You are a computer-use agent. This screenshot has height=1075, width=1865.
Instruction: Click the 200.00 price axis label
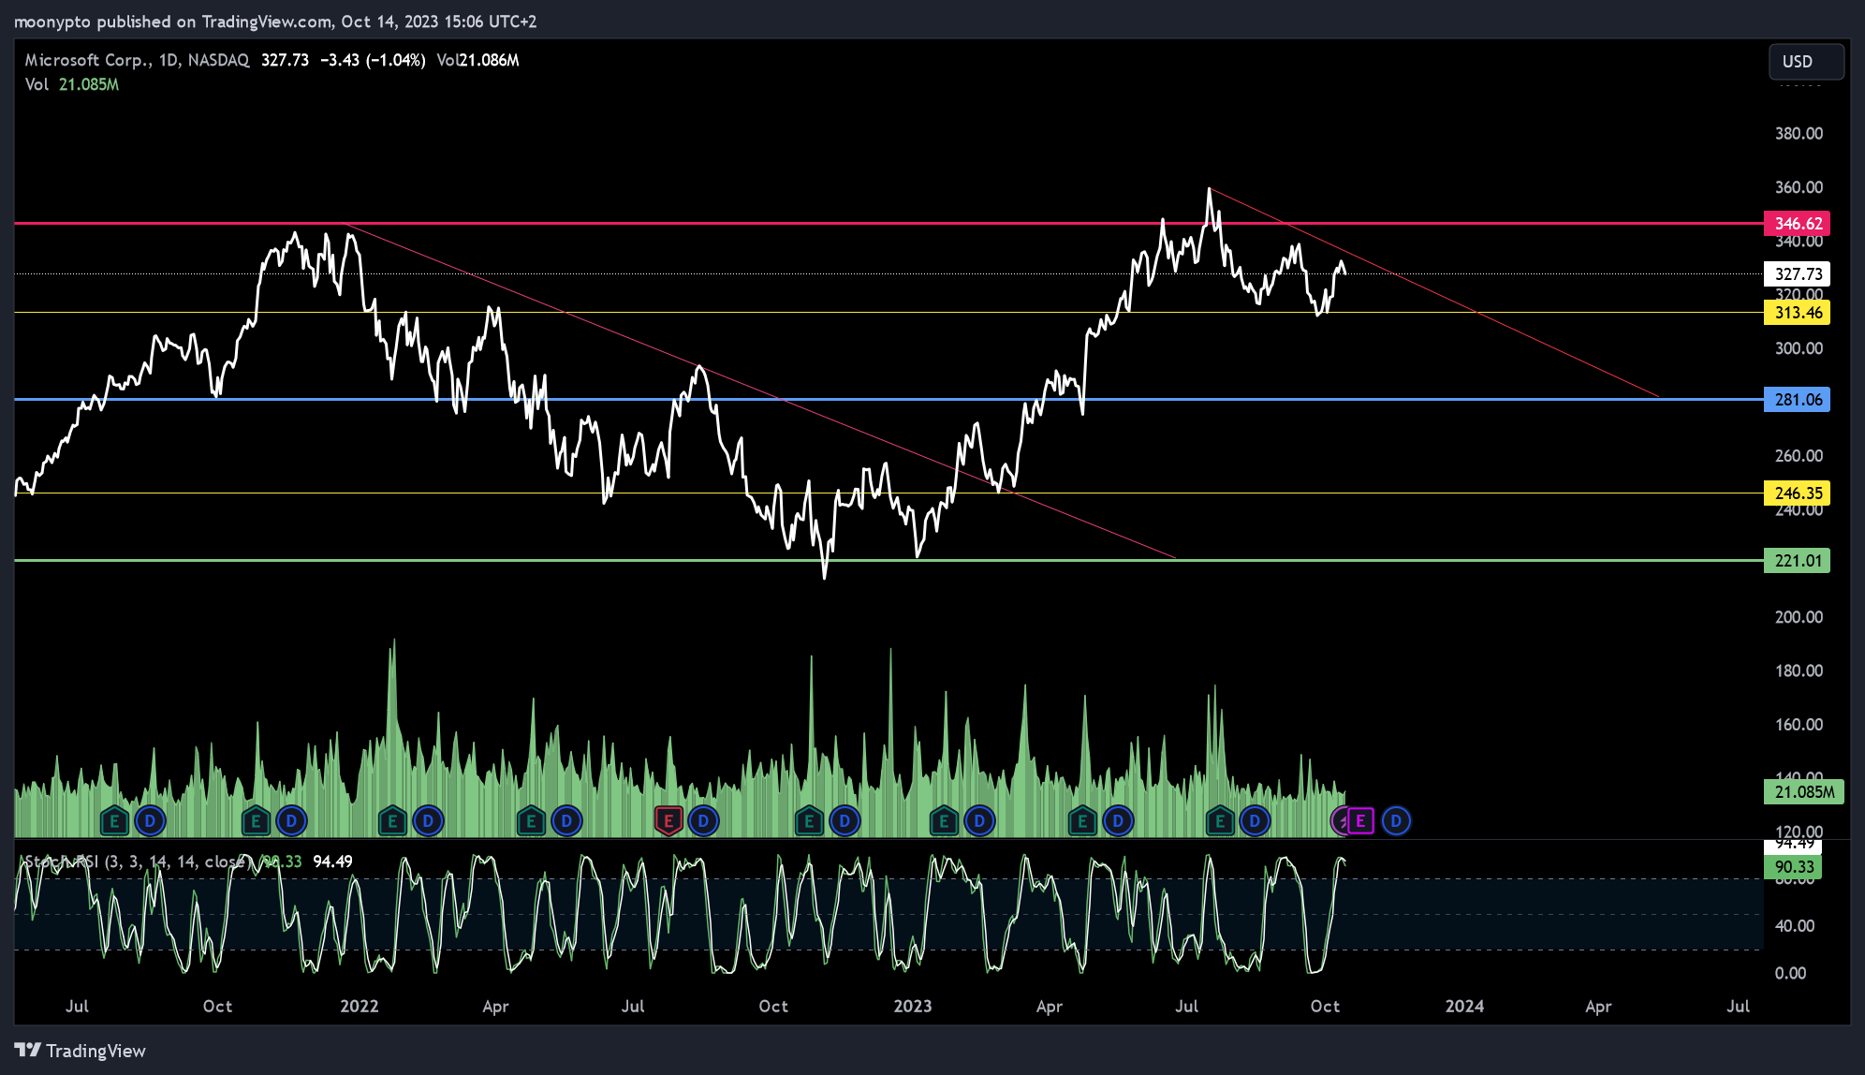click(x=1799, y=617)
